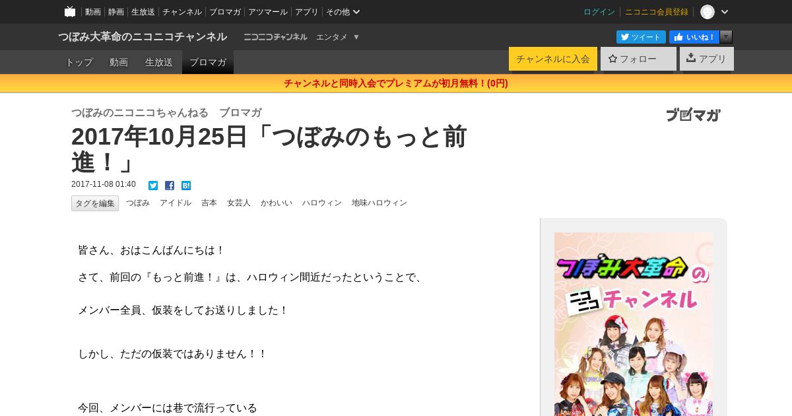
Task: Open ブロマガ in top navigation bar
Action: [225, 12]
